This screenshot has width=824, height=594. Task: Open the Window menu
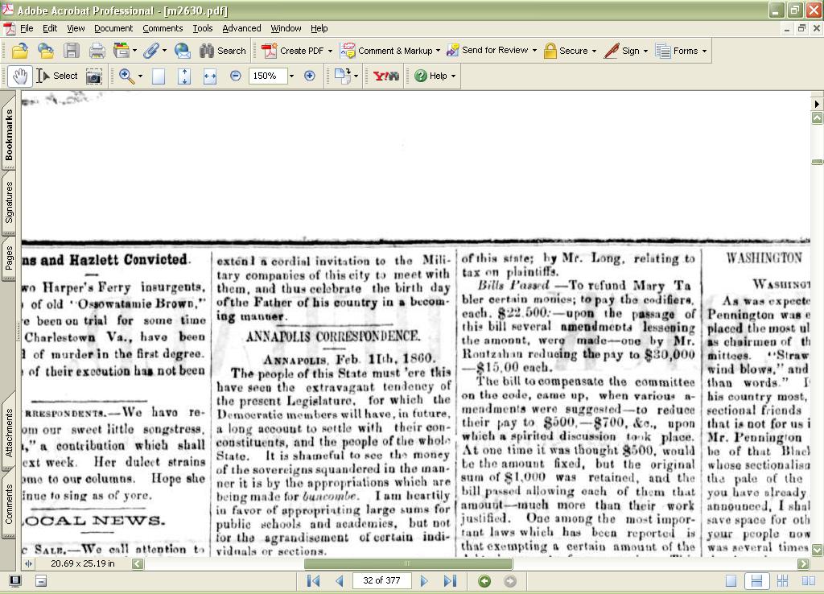286,28
